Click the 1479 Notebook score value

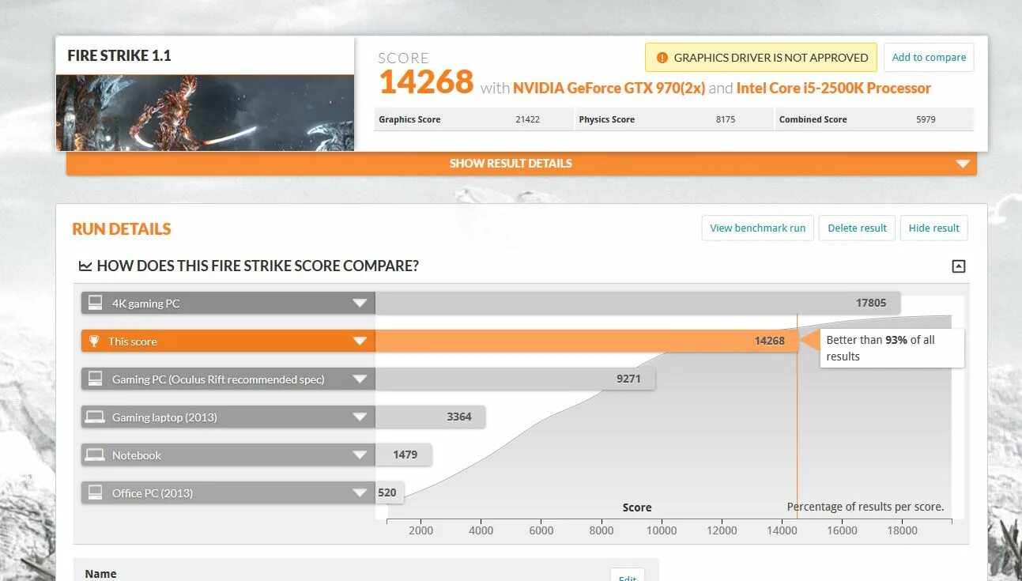point(405,455)
